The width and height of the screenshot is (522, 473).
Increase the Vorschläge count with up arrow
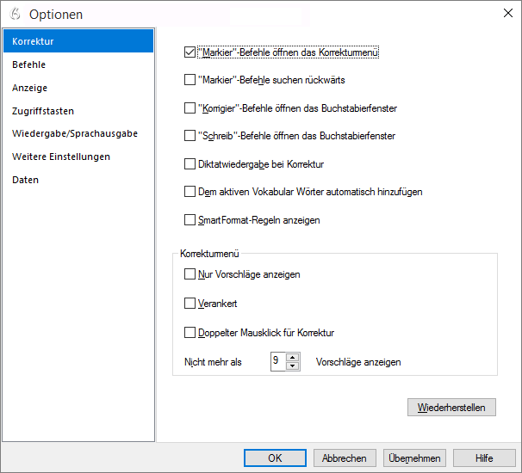point(293,357)
